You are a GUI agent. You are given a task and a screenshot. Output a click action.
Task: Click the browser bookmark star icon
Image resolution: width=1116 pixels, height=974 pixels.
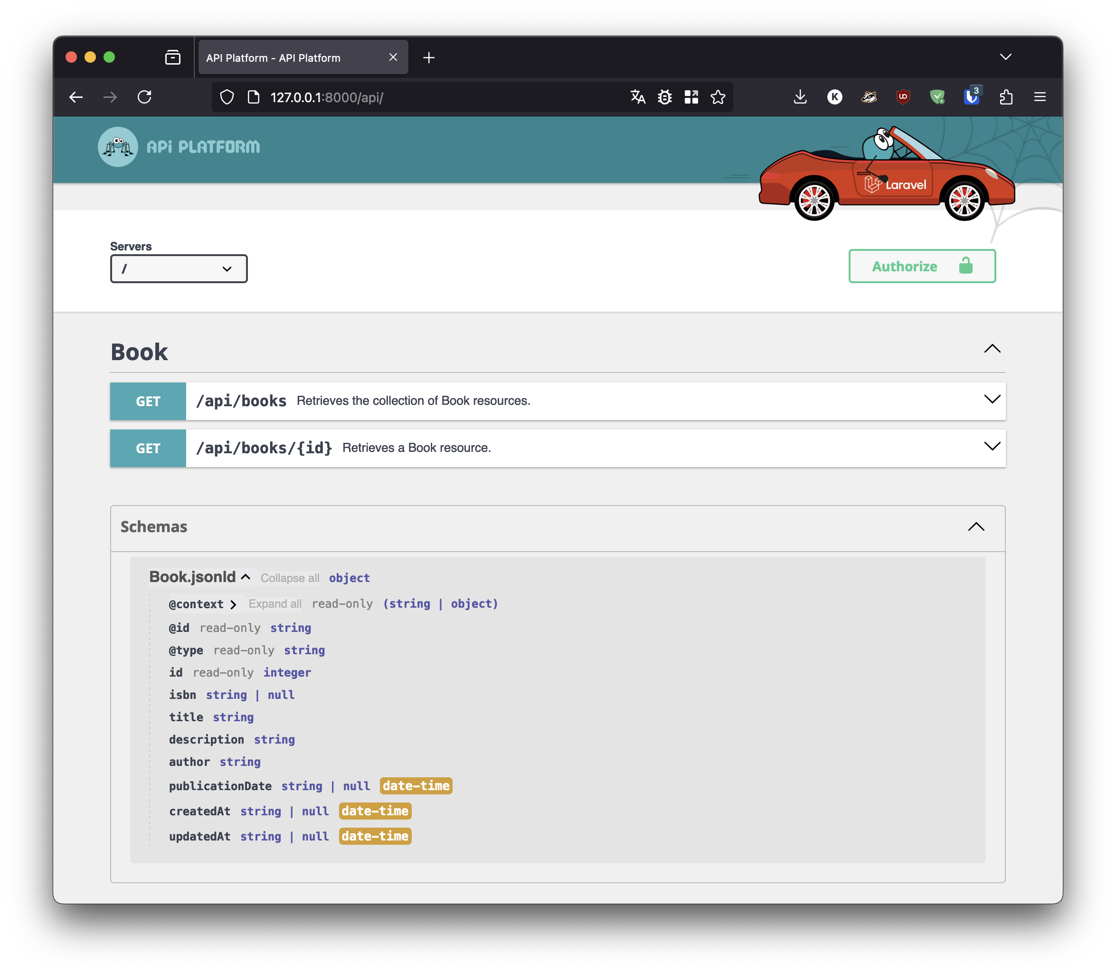(719, 97)
